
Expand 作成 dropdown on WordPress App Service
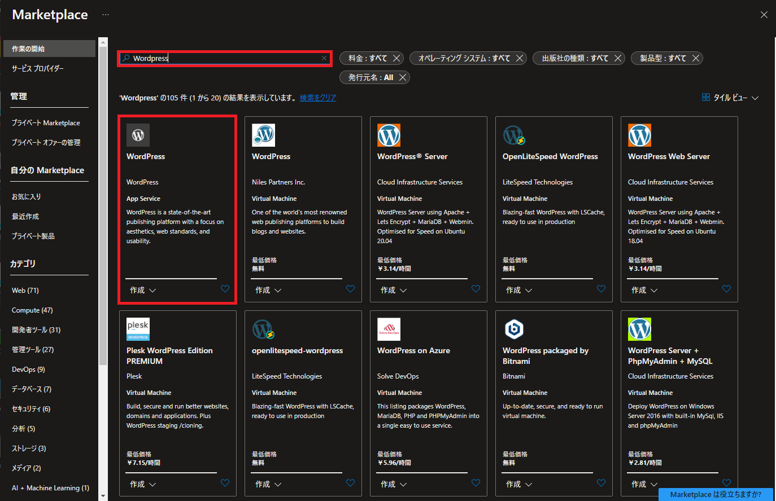tap(143, 290)
